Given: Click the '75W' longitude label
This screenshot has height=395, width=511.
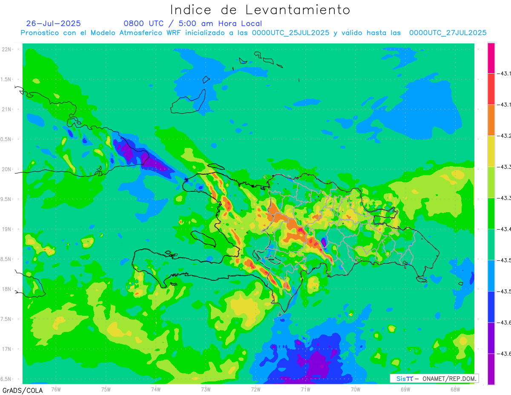Looking at the screenshot, I should (x=106, y=389).
